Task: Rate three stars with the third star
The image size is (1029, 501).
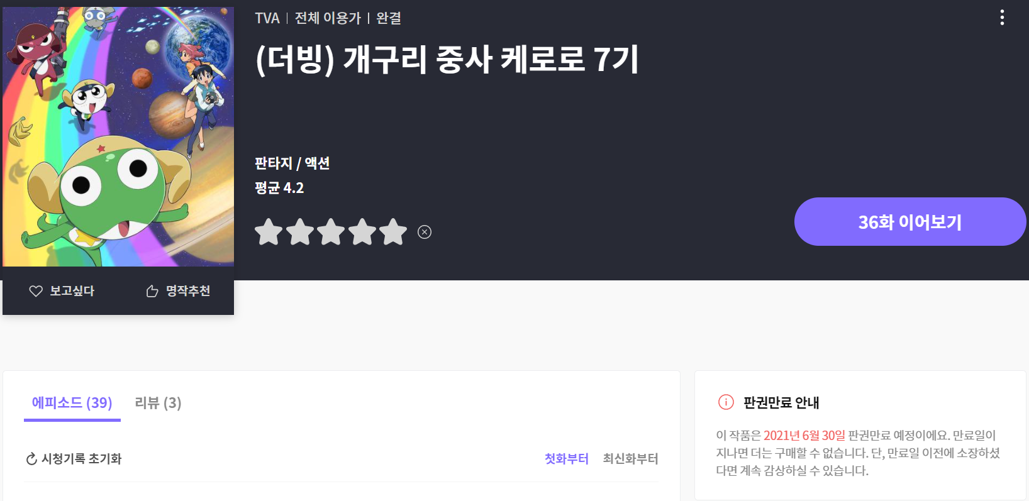Action: [x=331, y=232]
